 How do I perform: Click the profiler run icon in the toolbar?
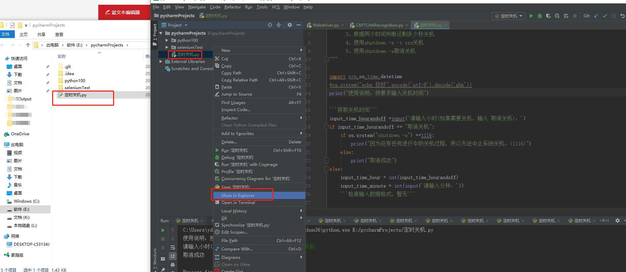pyautogui.click(x=557, y=16)
